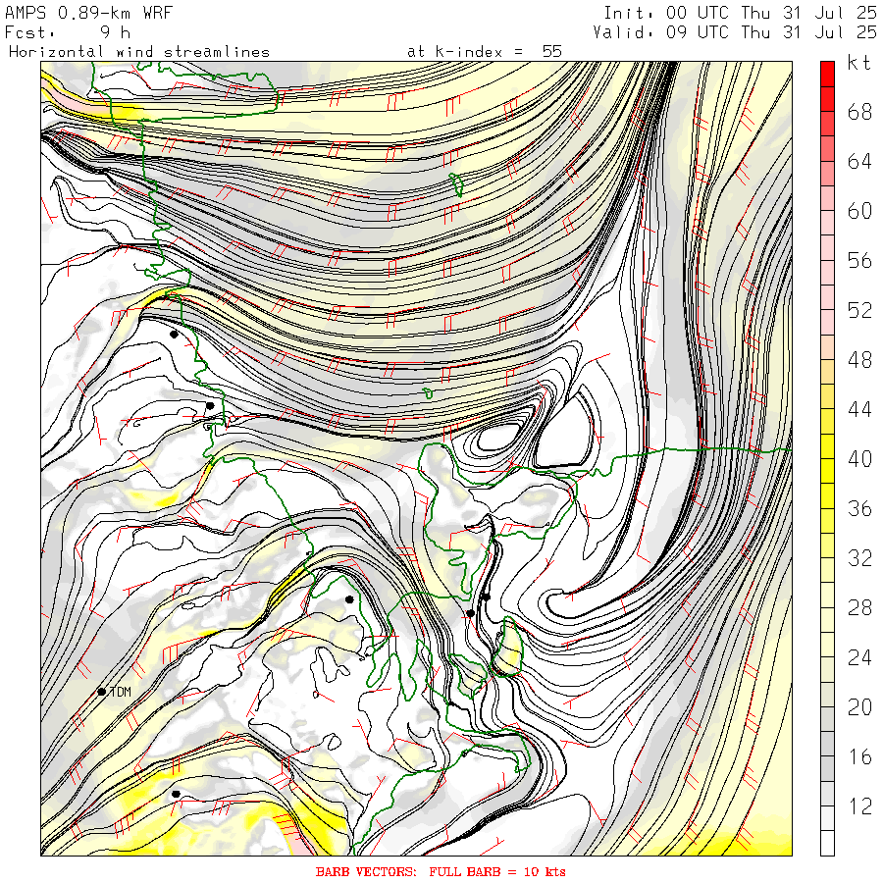This screenshot has height=883, width=883.
Task: Click the 'BARB VECTORS: FULL BARB = 10 kts' caption
Action: (441, 872)
